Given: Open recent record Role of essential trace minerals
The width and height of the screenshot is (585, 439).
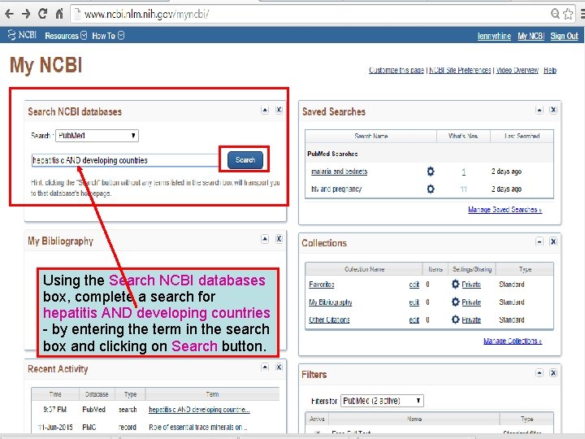Looking at the screenshot, I should [x=197, y=427].
